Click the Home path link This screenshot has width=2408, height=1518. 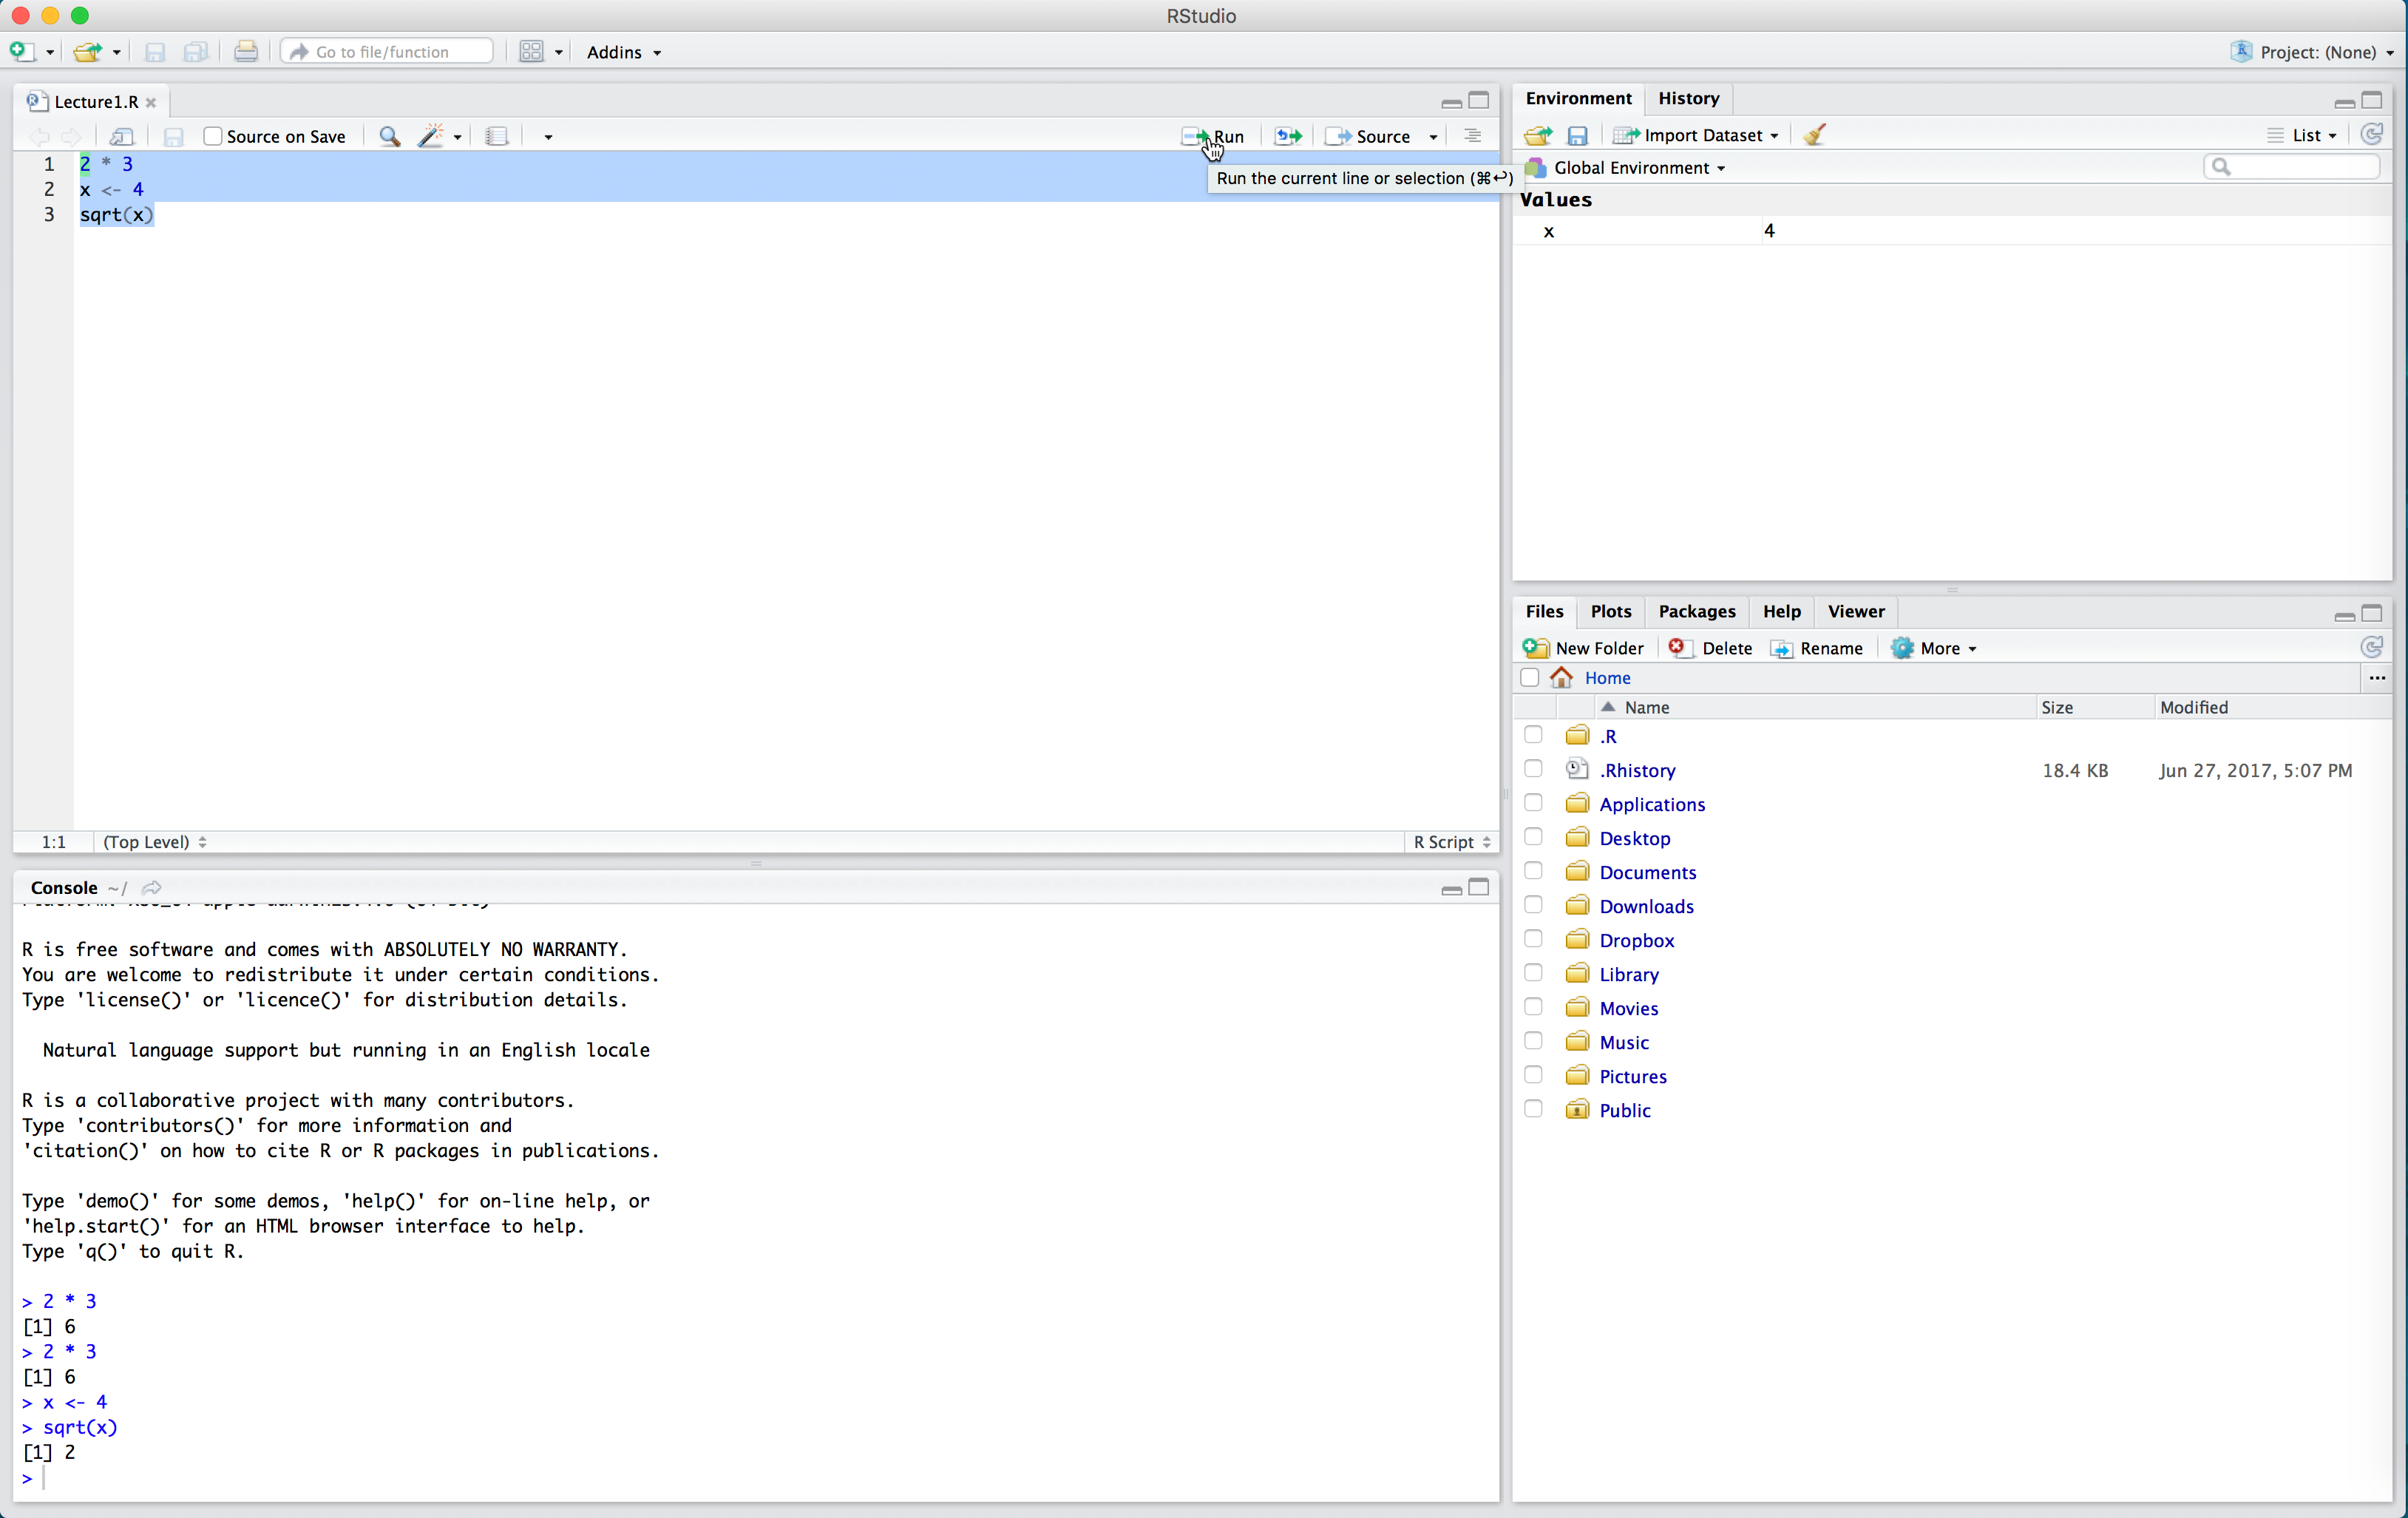[x=1607, y=678]
